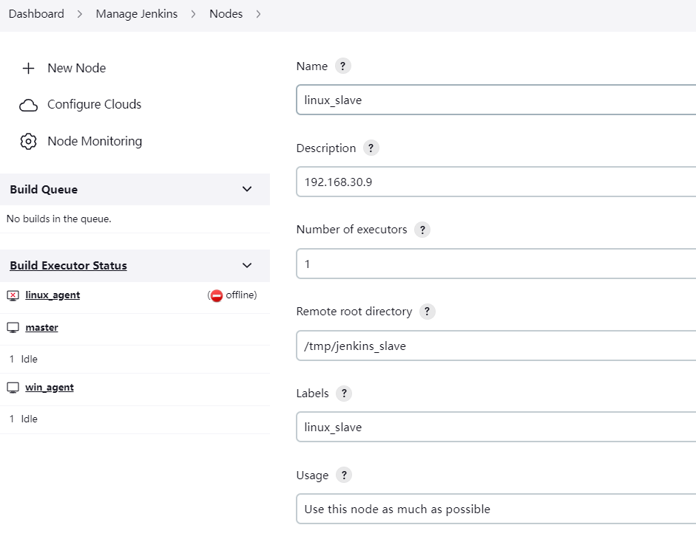This screenshot has width=696, height=539.
Task: Click the offline computer icon of linux_agent
Action: [13, 295]
